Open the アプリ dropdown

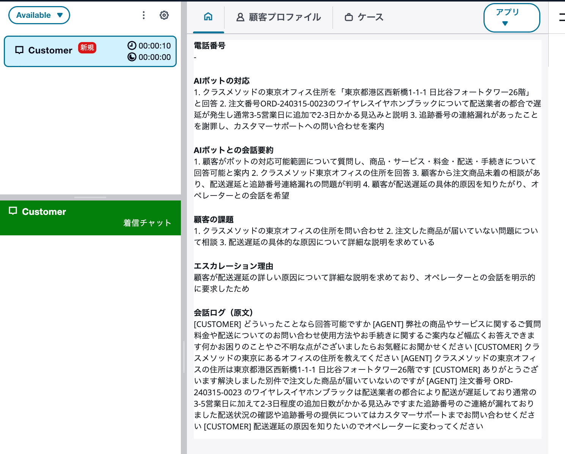tap(512, 17)
